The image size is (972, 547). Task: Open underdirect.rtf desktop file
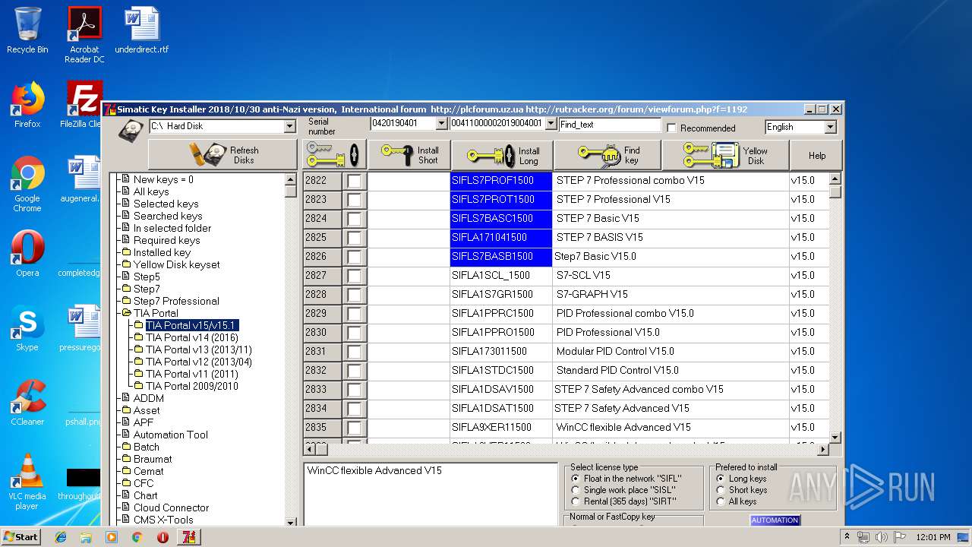[x=142, y=30]
